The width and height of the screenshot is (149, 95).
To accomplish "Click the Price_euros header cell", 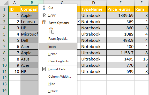I will click(121, 9).
